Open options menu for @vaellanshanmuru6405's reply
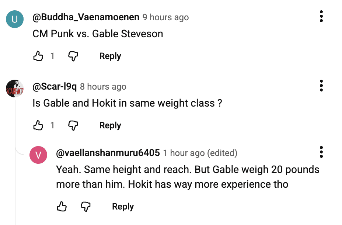 point(321,152)
